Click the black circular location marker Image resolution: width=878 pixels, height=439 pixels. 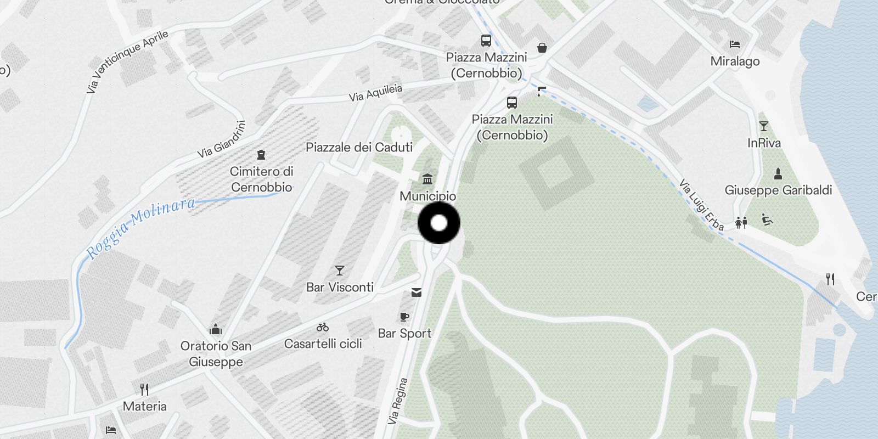(x=439, y=223)
